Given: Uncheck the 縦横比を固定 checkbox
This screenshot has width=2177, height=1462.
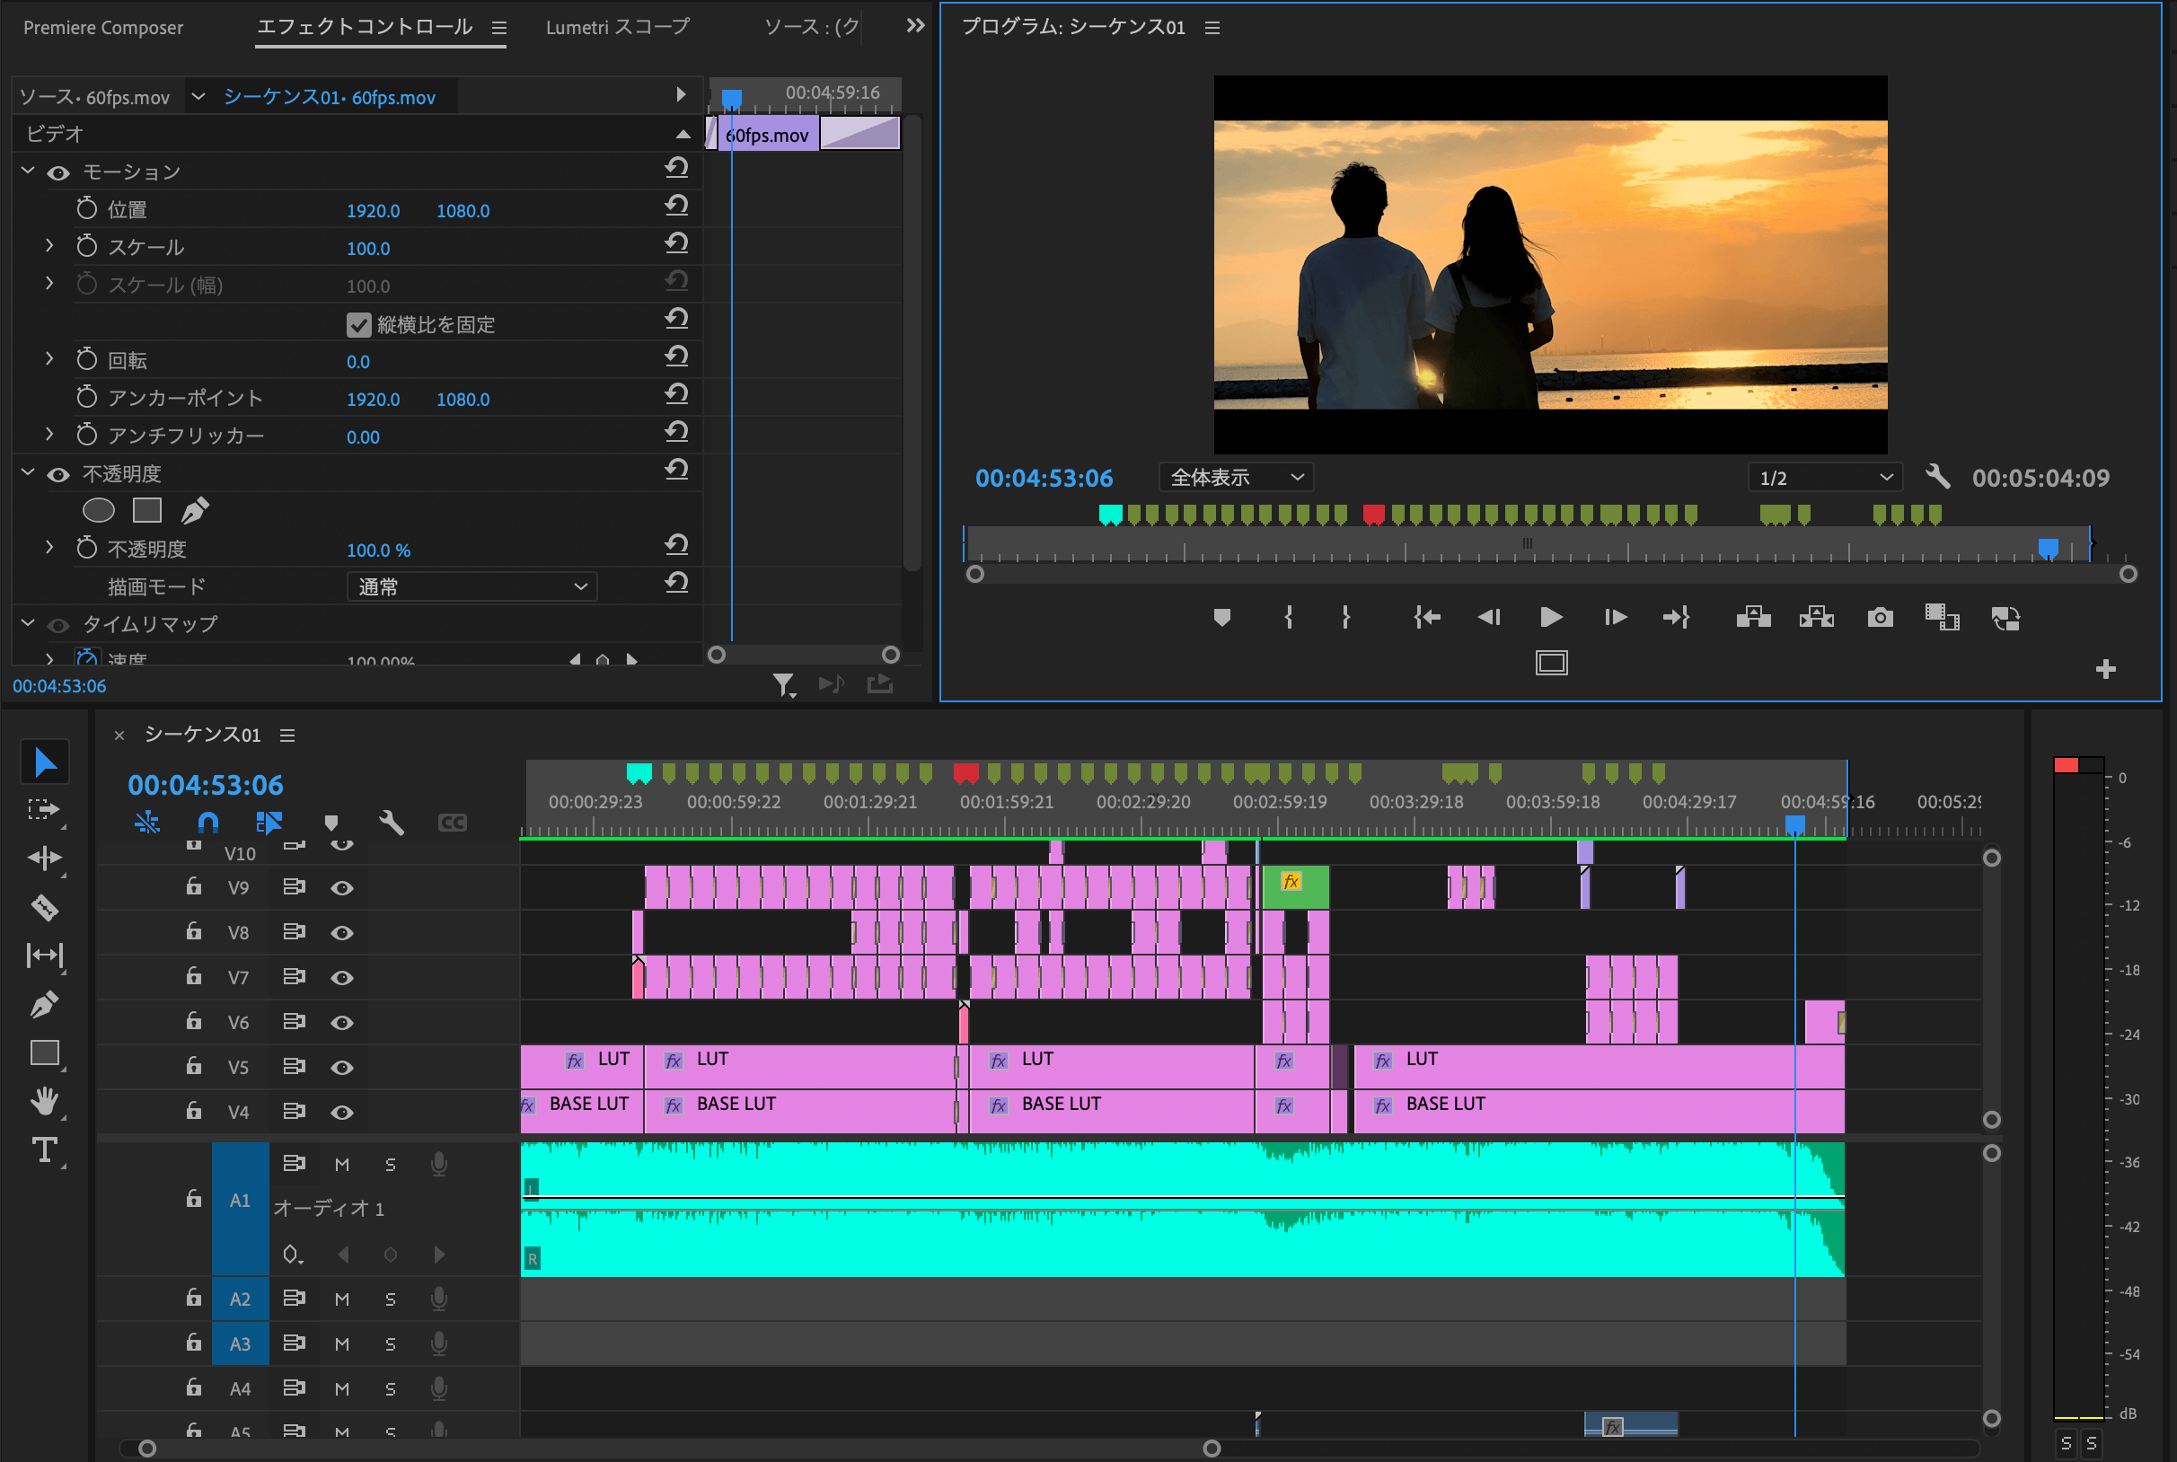Looking at the screenshot, I should point(359,324).
